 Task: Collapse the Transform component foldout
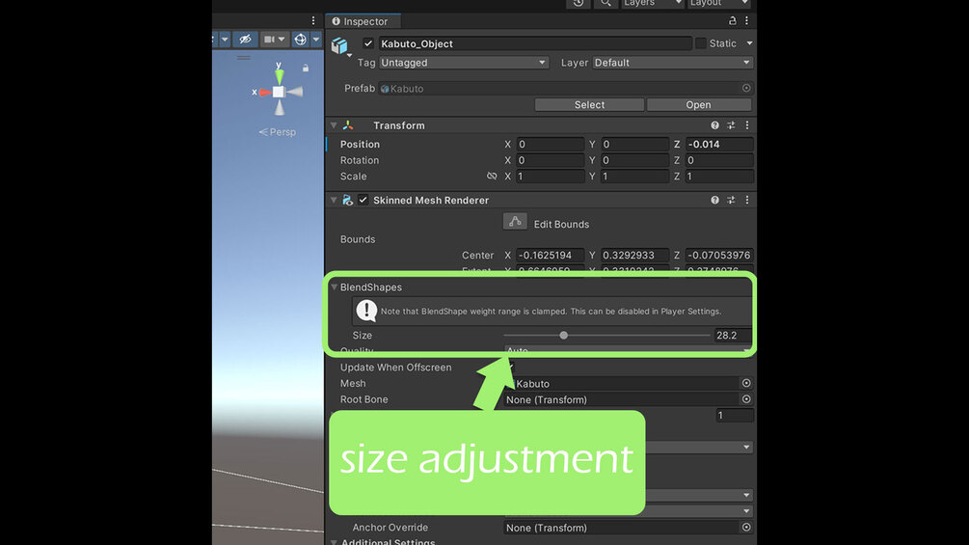(x=334, y=125)
